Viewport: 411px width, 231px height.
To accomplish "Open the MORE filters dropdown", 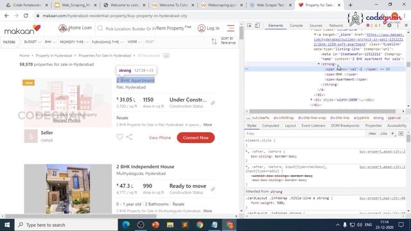I will click(x=134, y=42).
